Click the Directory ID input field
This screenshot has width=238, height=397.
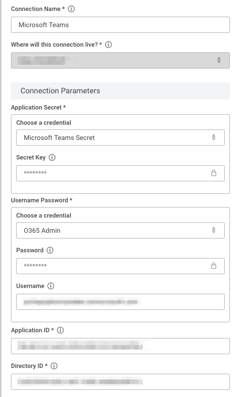(x=120, y=382)
